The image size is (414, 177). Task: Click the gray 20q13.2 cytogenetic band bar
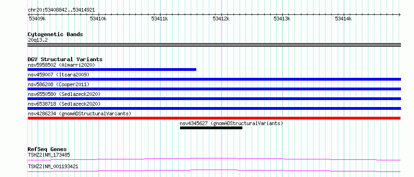pos(214,45)
